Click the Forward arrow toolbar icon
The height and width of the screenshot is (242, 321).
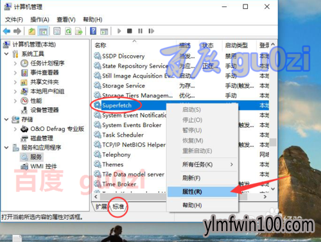pyautogui.click(x=17, y=31)
